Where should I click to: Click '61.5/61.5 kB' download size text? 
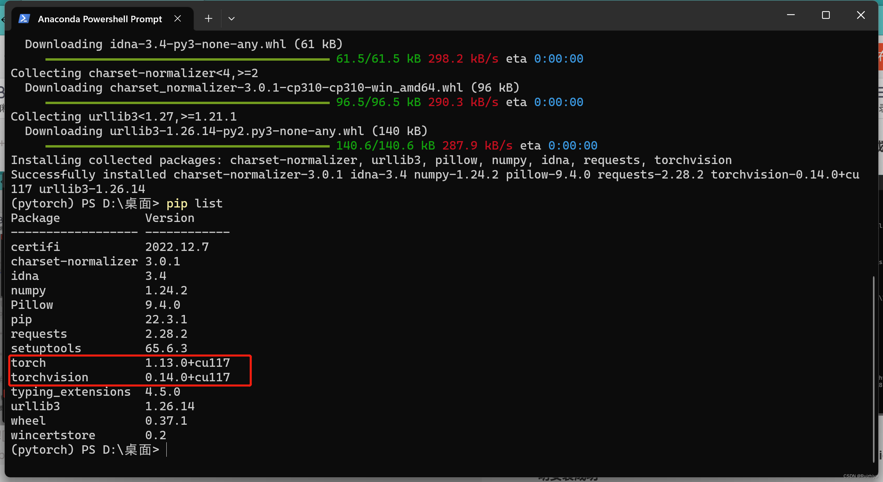(379, 59)
